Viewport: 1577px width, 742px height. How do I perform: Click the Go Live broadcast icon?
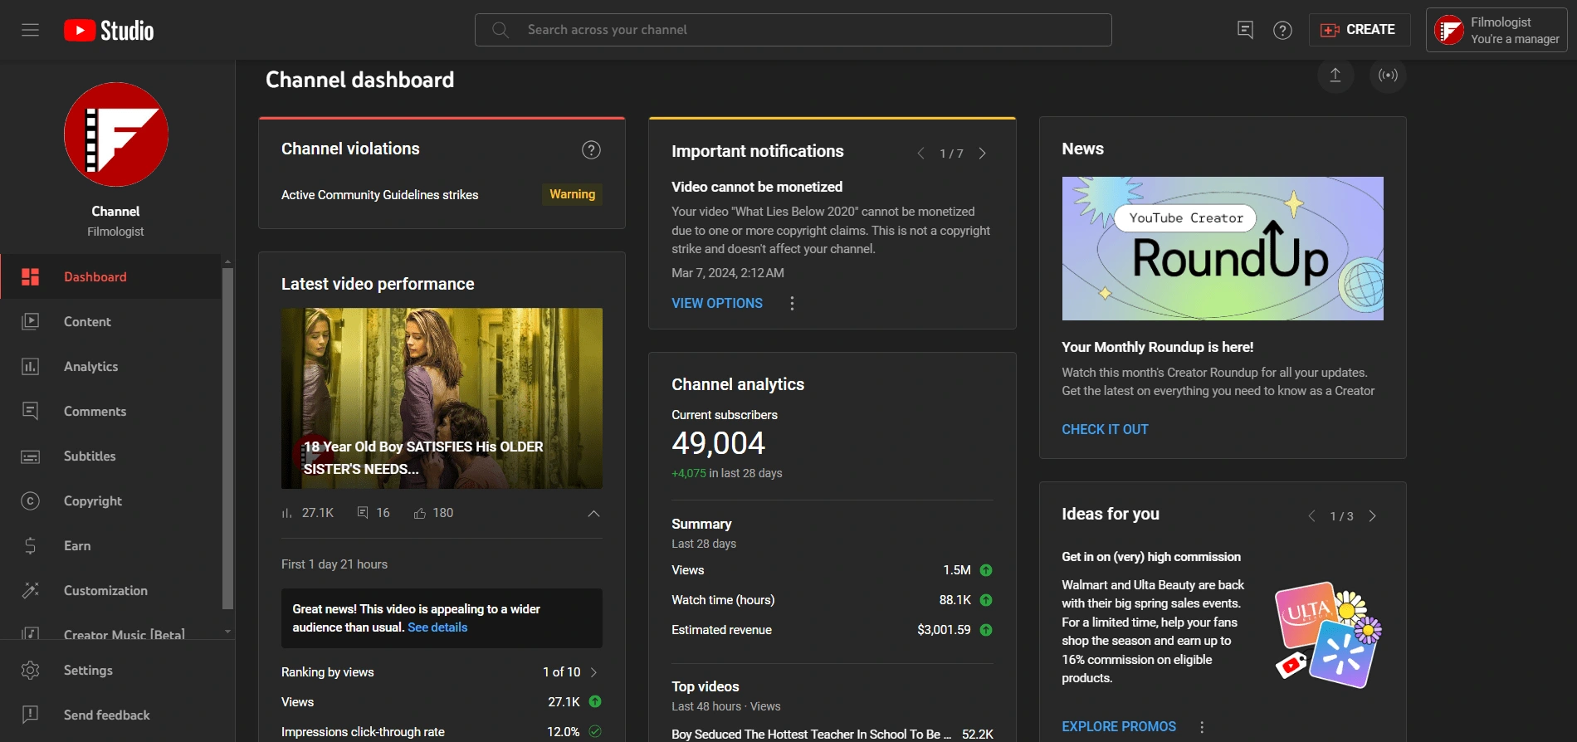(1388, 76)
